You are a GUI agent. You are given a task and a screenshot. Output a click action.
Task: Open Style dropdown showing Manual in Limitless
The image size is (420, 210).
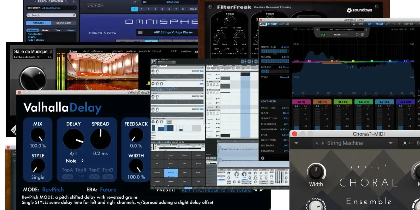tap(284, 77)
